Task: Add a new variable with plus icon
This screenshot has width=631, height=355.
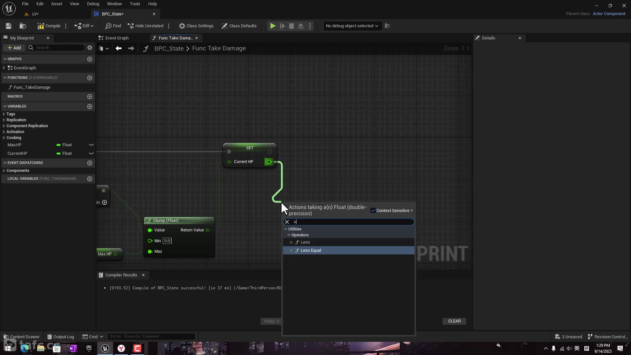Action: click(90, 106)
